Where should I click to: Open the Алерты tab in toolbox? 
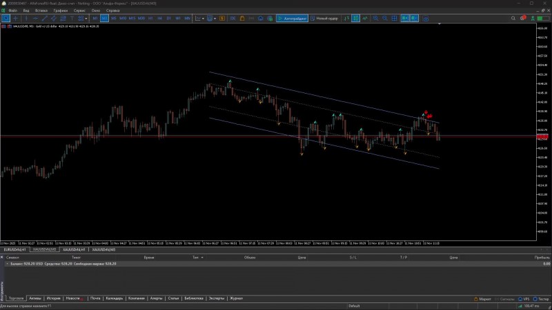pos(157,298)
